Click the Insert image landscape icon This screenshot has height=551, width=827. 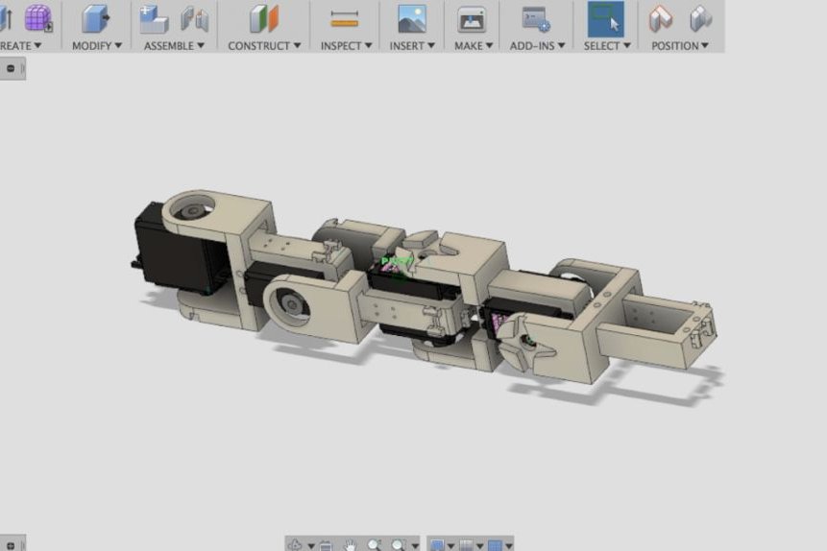pos(412,19)
